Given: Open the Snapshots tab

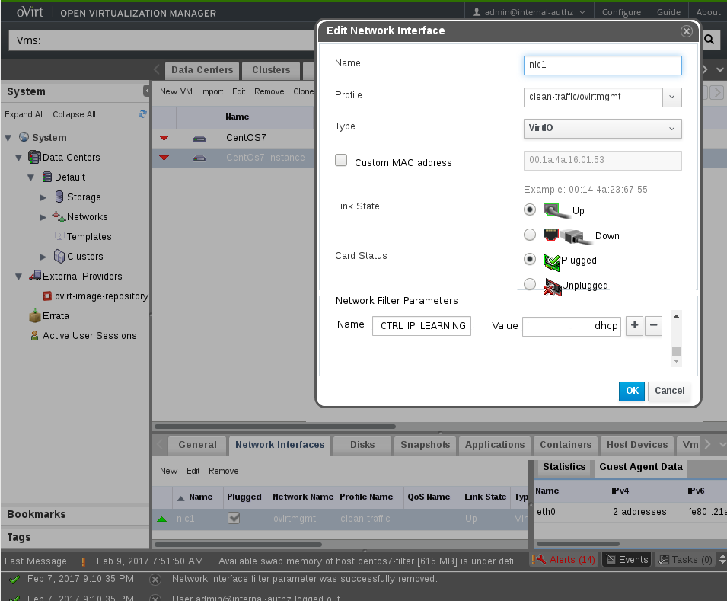Looking at the screenshot, I should (425, 445).
